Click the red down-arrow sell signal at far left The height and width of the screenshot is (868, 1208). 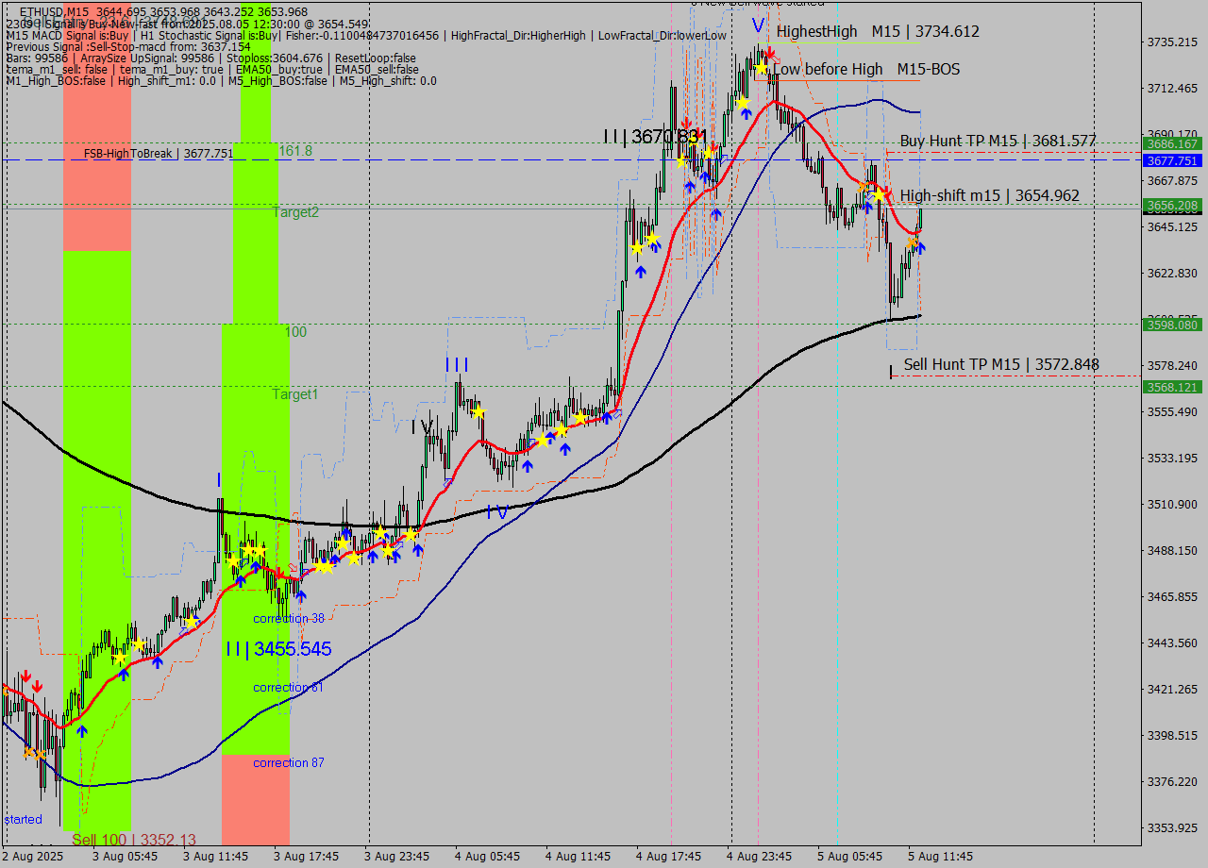(x=26, y=676)
